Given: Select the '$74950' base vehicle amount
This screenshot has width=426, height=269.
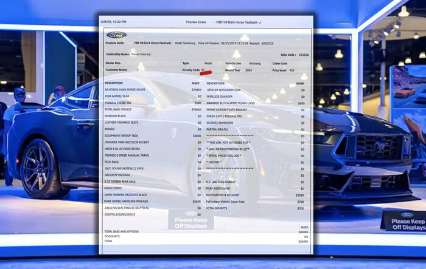Looking at the screenshot, I should [x=196, y=109].
